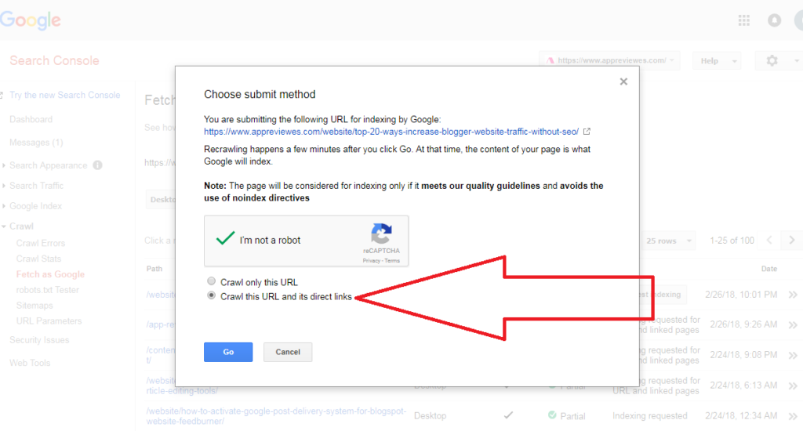The height and width of the screenshot is (431, 803).
Task: Click the 1-25 of 100 pagination text
Action: pyautogui.click(x=732, y=241)
